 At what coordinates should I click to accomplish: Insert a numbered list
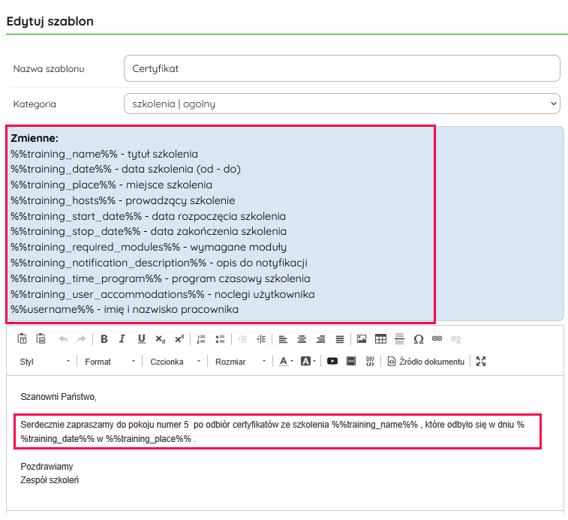201,339
